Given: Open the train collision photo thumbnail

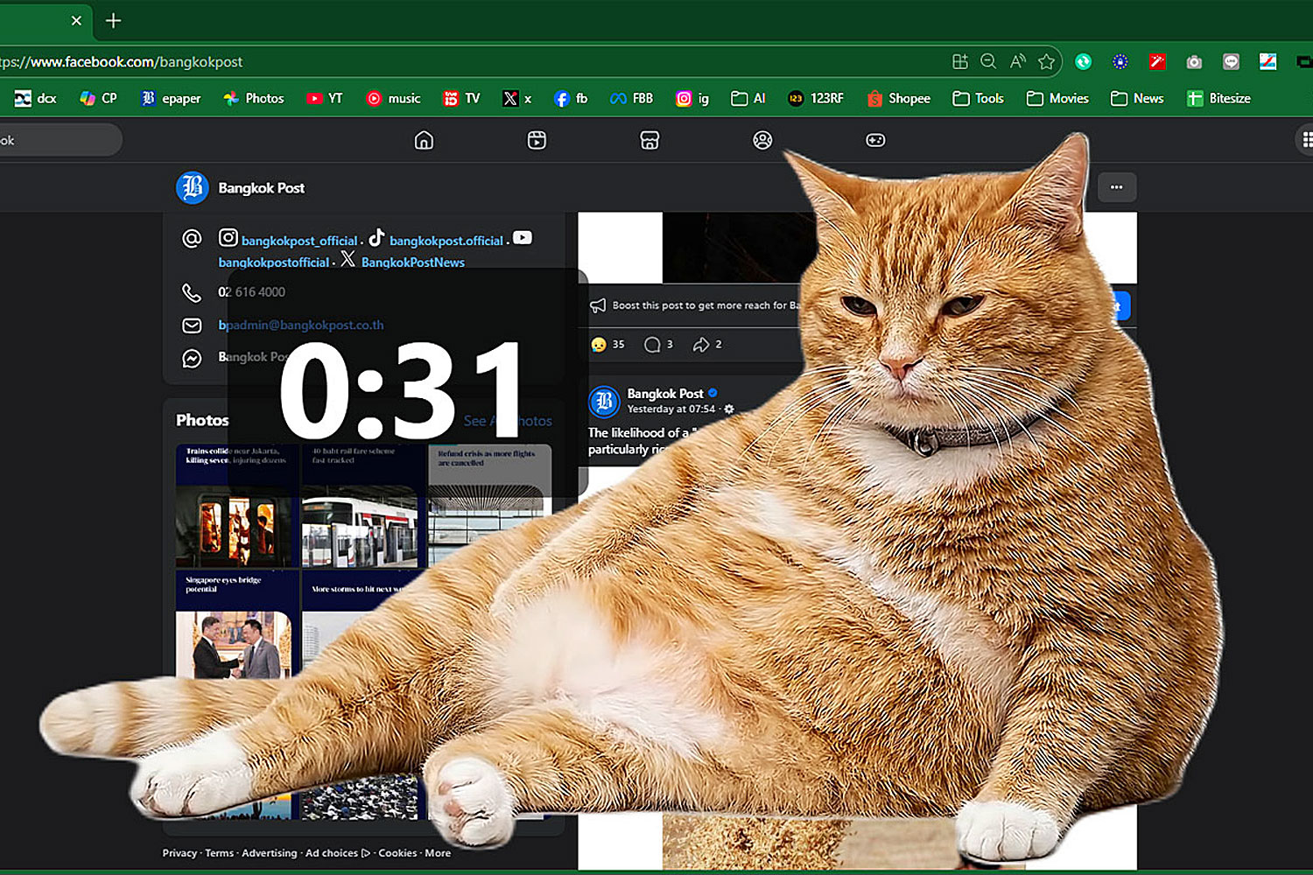Looking at the screenshot, I should pos(233,507).
